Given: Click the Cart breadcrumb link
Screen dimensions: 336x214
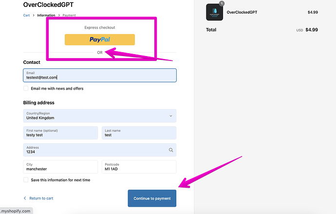Looking at the screenshot, I should 26,16.
